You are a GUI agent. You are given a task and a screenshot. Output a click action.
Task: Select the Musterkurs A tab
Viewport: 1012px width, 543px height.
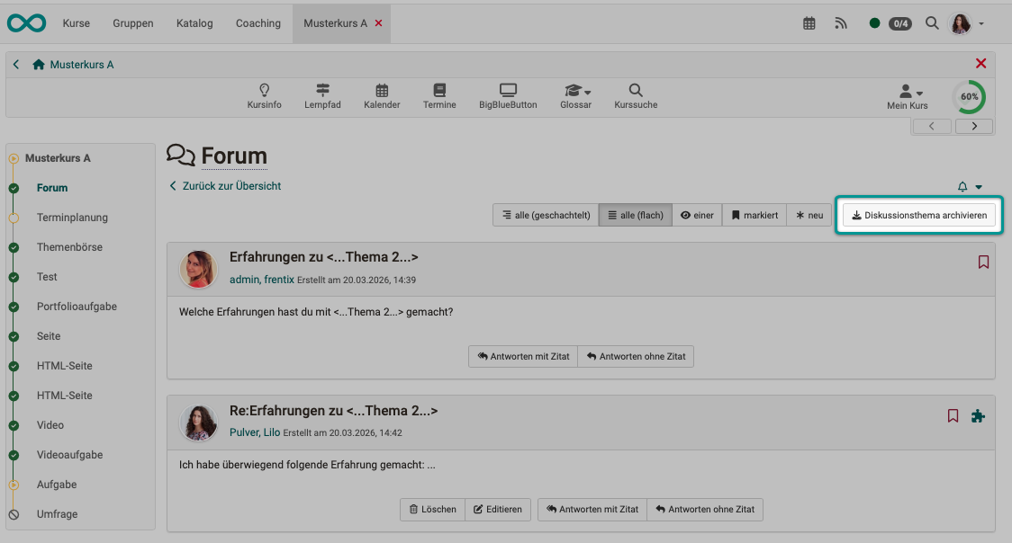pos(335,23)
